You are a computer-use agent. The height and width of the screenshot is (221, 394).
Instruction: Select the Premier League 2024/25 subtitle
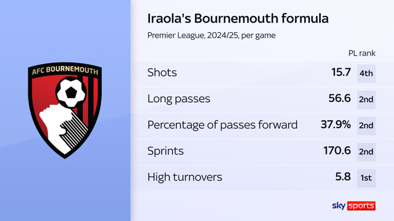point(211,35)
